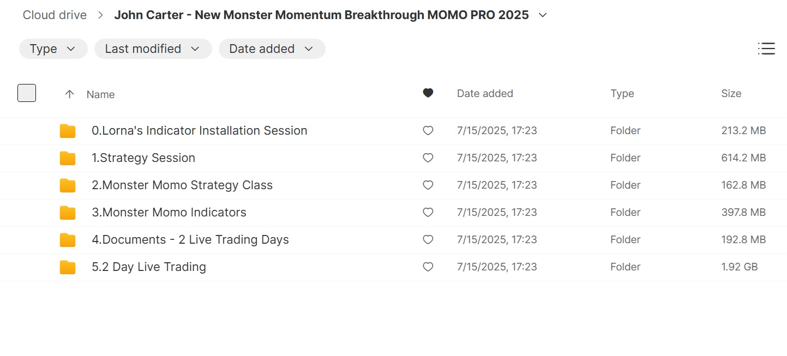Viewport: 787px width, 356px height.
Task: Click the folder icon for 5.2 Day Live Trading
Action: click(68, 267)
